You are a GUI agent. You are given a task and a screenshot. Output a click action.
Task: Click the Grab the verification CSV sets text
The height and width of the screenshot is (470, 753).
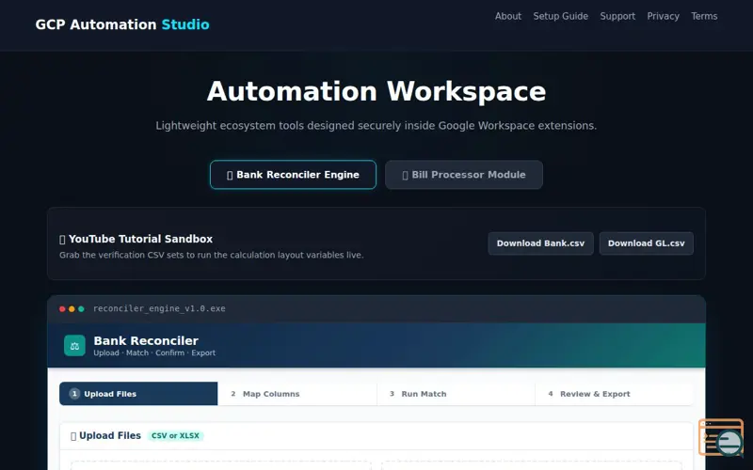pyautogui.click(x=211, y=255)
